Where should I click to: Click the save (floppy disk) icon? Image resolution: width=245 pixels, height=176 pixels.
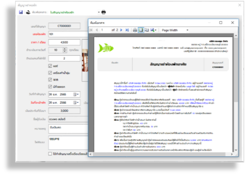[21, 12]
